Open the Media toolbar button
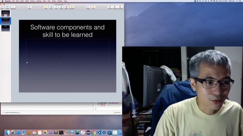The width and height of the screenshot is (243, 136). [x=66, y=7]
